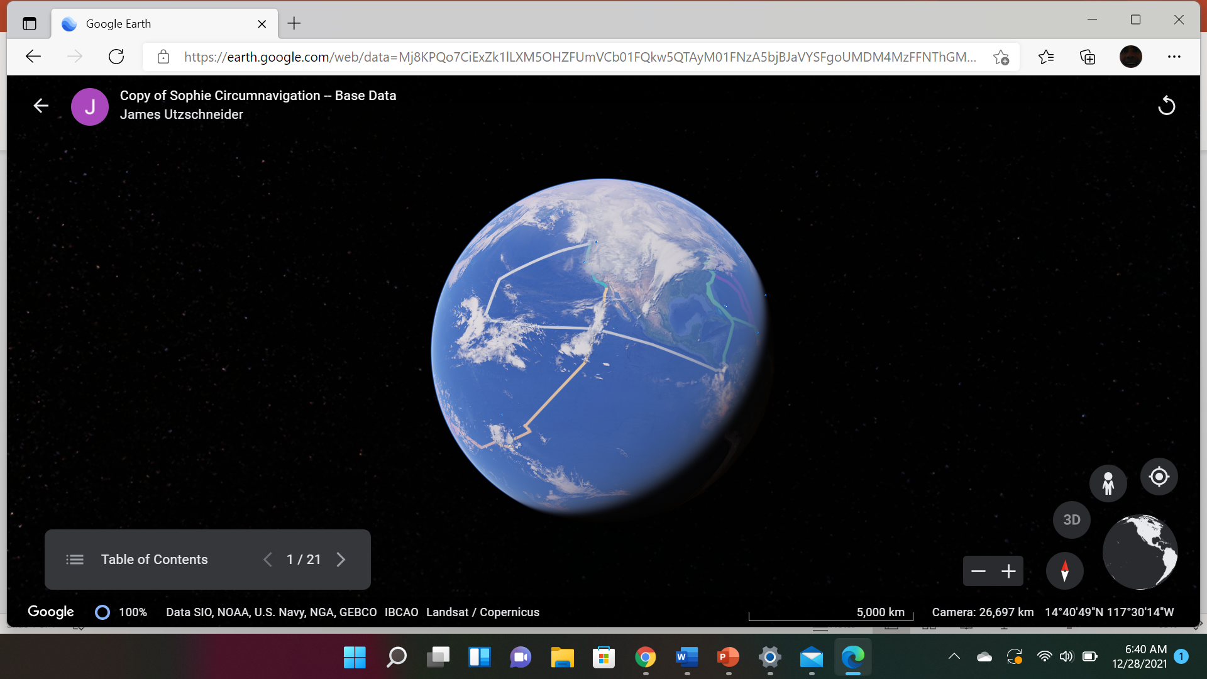The height and width of the screenshot is (679, 1207).
Task: Zoom out with the minus button
Action: pos(978,571)
